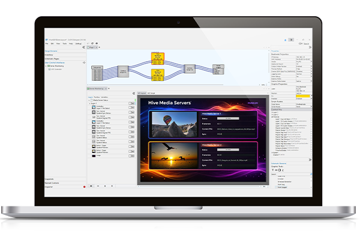This screenshot has width=360, height=240.
Task: Enable the Event Logger checkbox
Action: pyautogui.click(x=275, y=187)
